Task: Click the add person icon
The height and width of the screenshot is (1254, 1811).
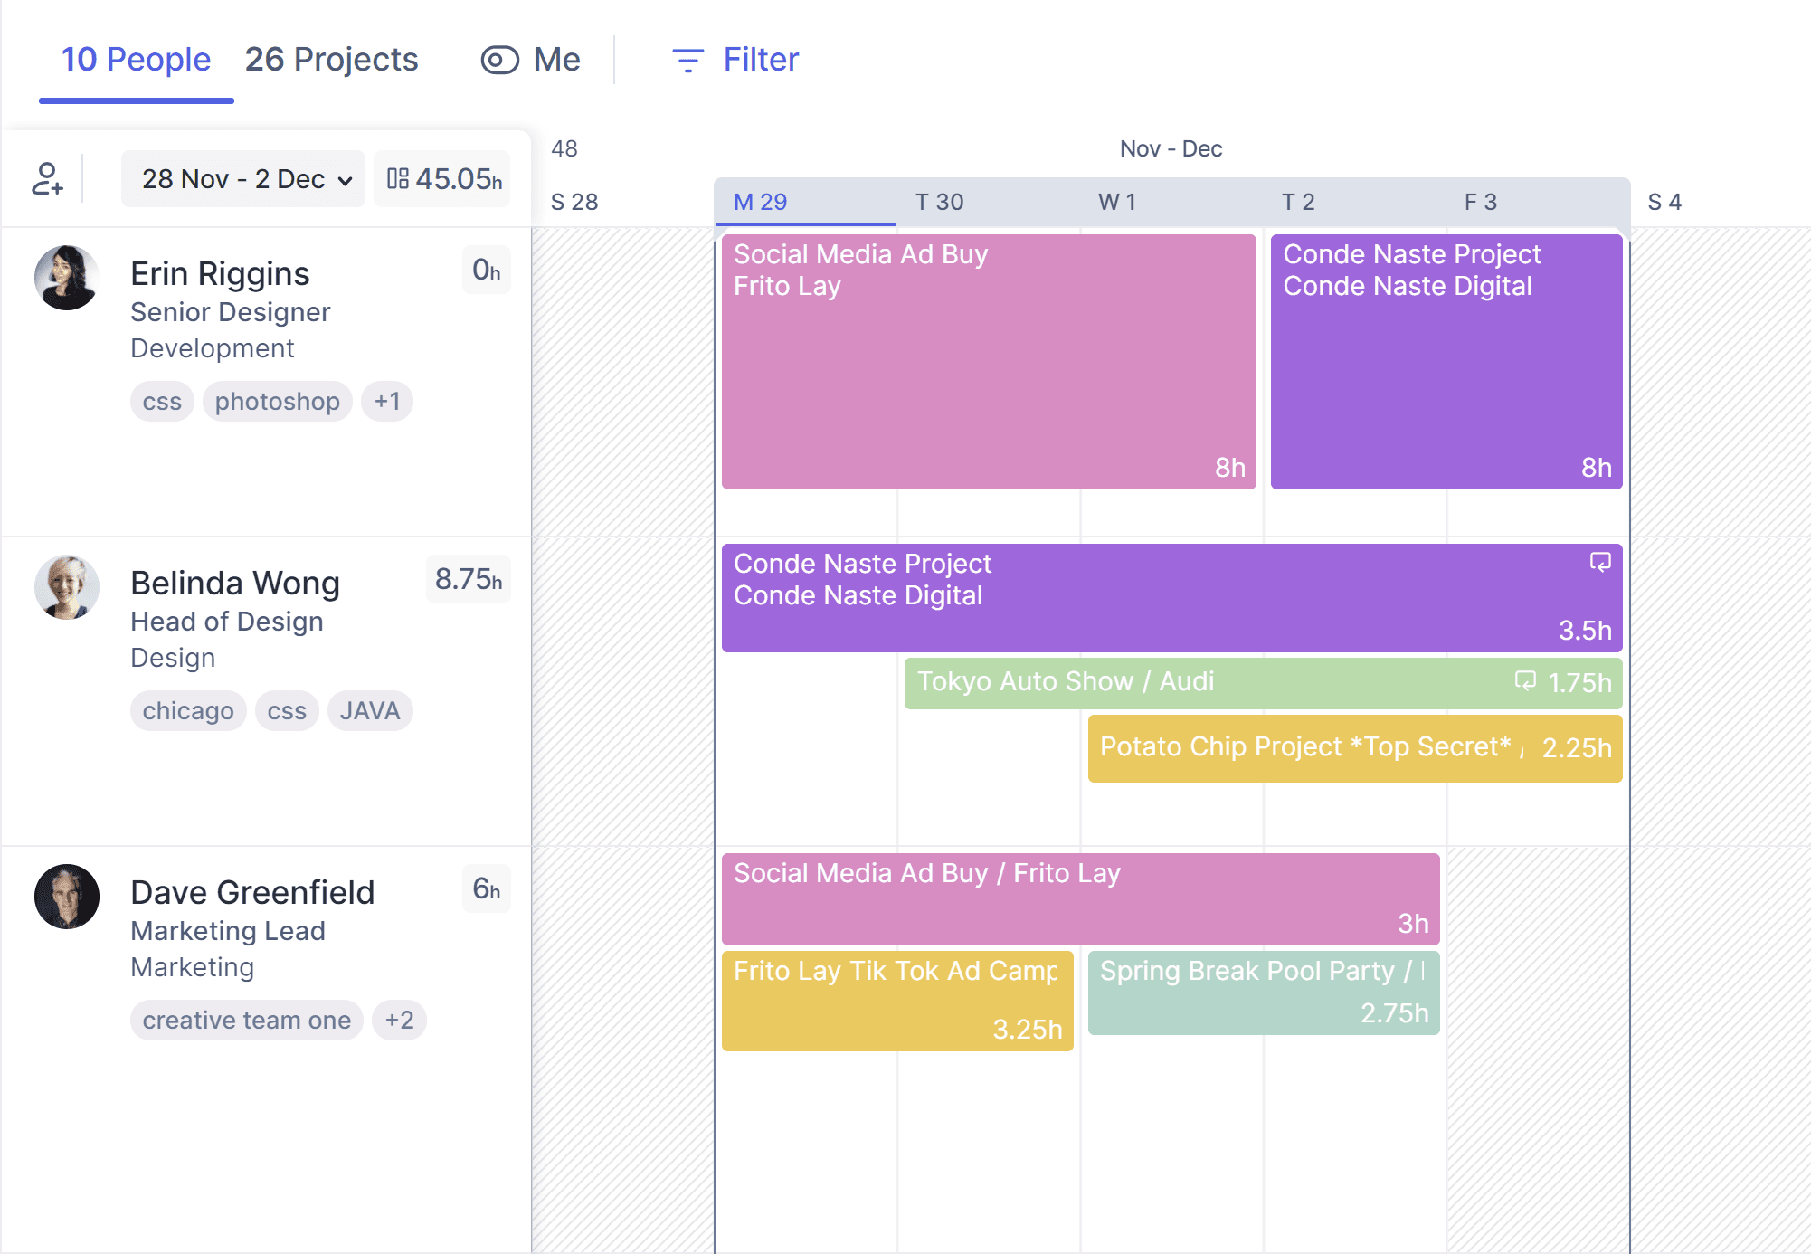Action: [47, 178]
